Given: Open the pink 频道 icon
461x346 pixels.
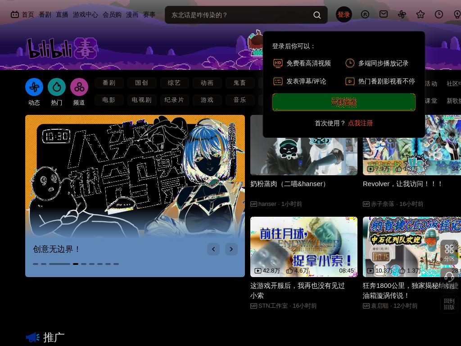Looking at the screenshot, I should 79,87.
